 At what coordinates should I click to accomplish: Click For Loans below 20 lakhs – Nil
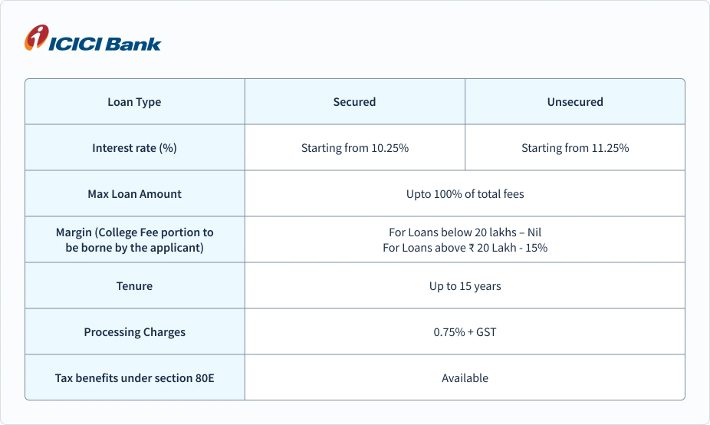(465, 232)
